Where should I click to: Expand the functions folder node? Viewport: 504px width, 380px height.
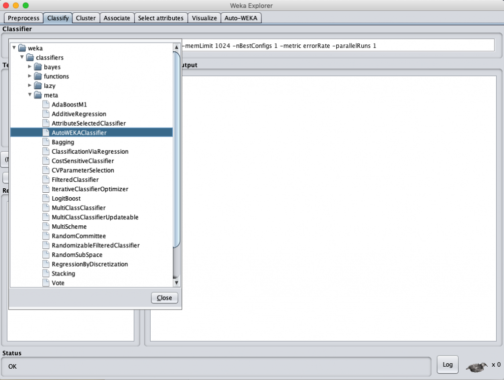pos(30,76)
